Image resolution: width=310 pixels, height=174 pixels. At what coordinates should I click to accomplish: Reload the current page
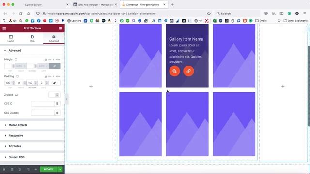[x=20, y=14]
